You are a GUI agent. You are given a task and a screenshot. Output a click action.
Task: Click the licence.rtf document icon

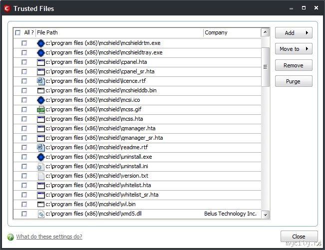tap(41, 81)
